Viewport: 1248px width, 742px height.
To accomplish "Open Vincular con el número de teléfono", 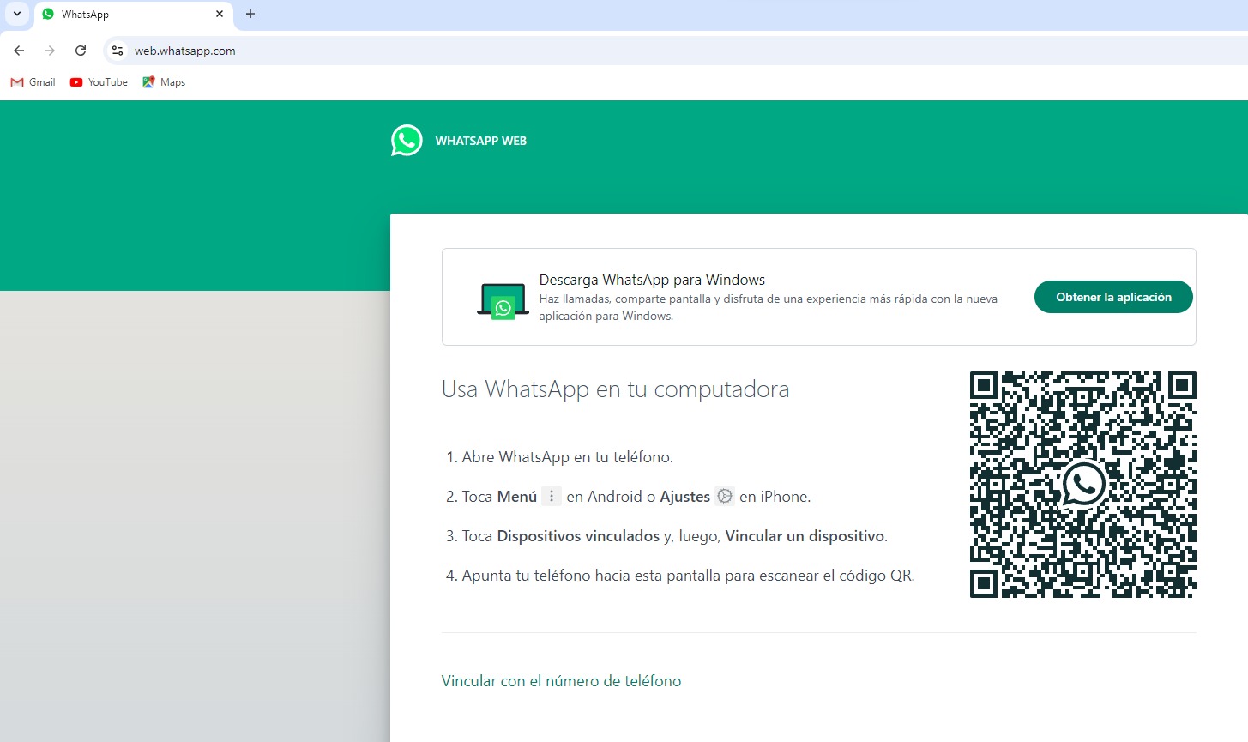I will [561, 680].
